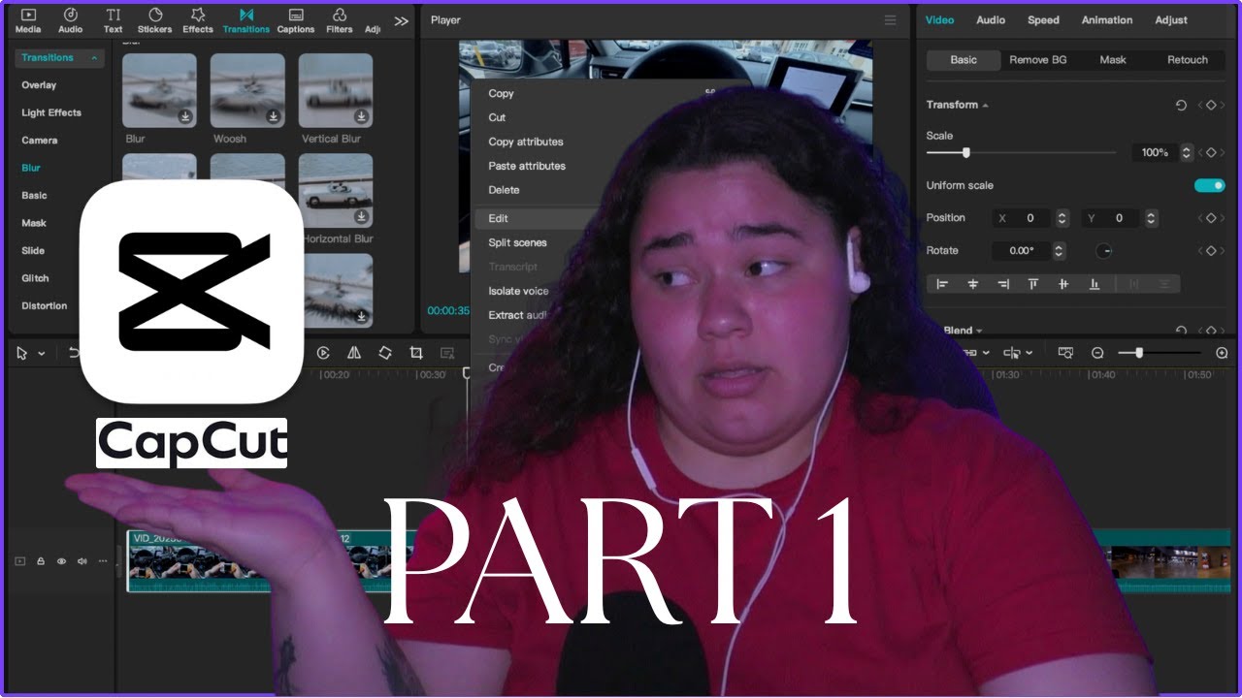Collapse the Transform section

pyautogui.click(x=986, y=105)
